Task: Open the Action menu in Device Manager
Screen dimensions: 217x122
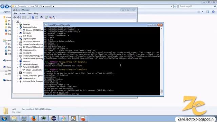Action: pos(22,14)
